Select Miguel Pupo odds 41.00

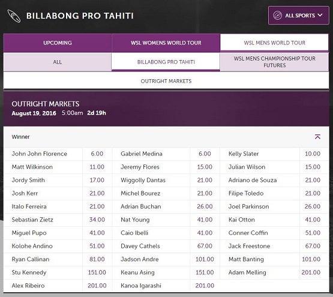(97, 233)
